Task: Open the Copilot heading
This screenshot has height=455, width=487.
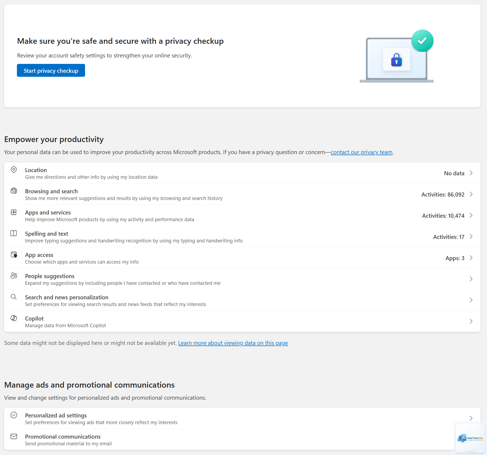Action: [34, 318]
